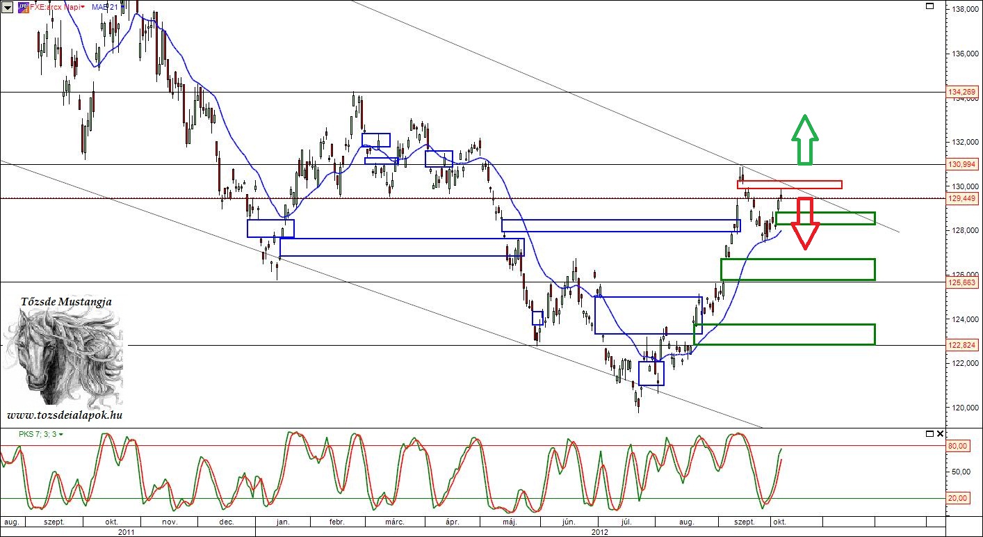The height and width of the screenshot is (537, 983).
Task: Maximize the PKS oscillator pane
Action: tap(930, 434)
